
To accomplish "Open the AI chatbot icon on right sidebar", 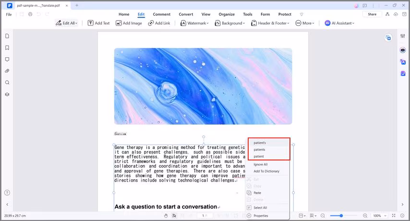I will click(403, 50).
